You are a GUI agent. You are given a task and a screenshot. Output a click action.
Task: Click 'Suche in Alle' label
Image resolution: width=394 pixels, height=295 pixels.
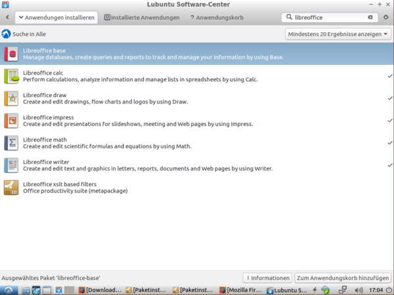click(x=29, y=34)
